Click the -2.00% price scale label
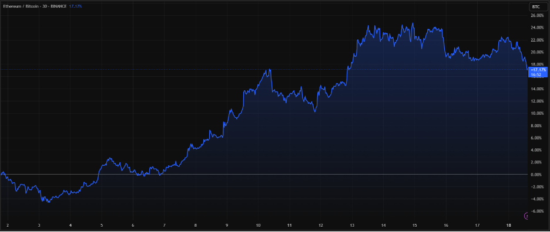550x232 pixels. [x=538, y=187]
